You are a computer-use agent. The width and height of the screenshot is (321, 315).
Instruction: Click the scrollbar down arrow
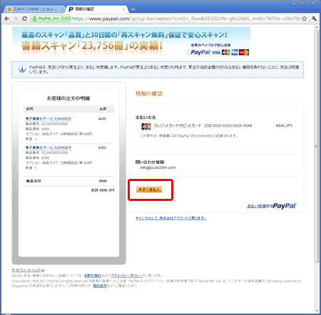[x=317, y=311]
